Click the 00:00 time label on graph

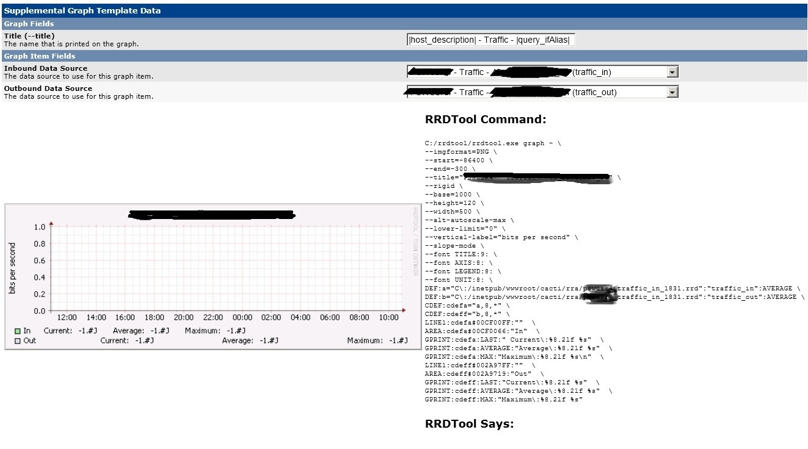point(242,318)
